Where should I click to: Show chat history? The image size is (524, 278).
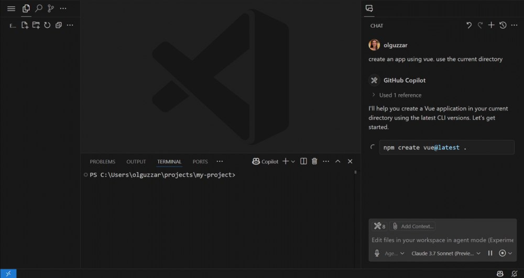click(503, 25)
